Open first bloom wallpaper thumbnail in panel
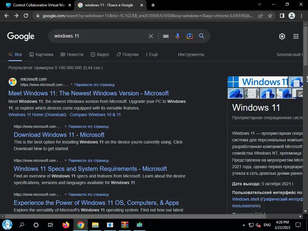The width and height of the screenshot is (308, 231). tap(235, 93)
